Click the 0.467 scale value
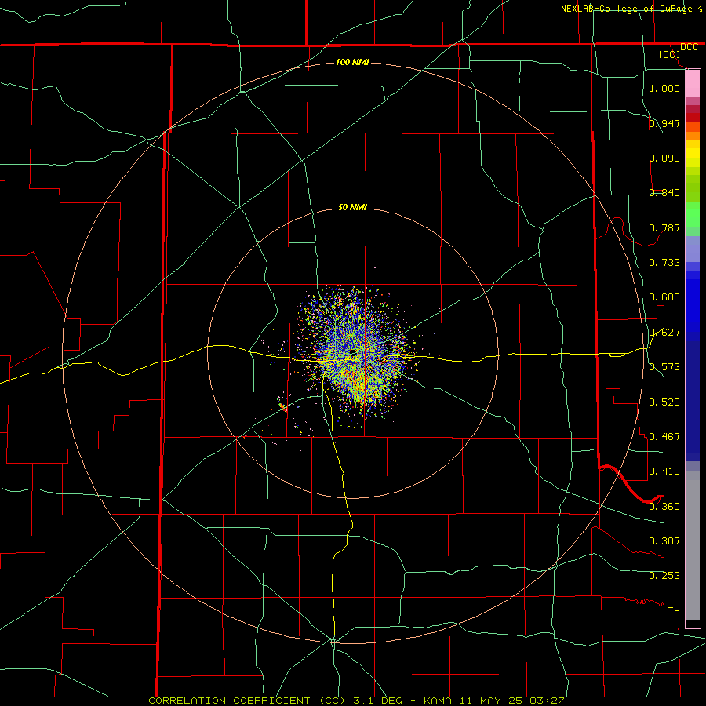The height and width of the screenshot is (706, 706). pyautogui.click(x=664, y=437)
